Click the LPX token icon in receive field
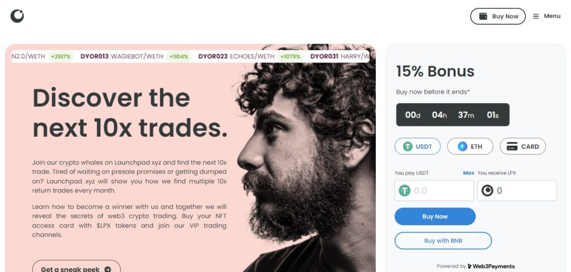This screenshot has width=571, height=272. tap(487, 191)
